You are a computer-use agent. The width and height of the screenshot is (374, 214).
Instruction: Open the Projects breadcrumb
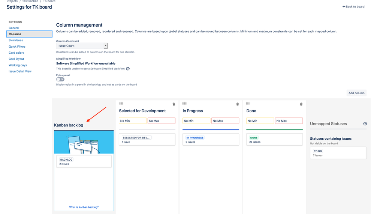[12, 1]
